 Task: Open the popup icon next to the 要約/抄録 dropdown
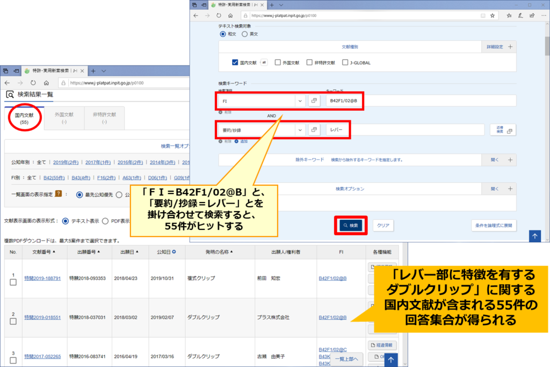[314, 130]
